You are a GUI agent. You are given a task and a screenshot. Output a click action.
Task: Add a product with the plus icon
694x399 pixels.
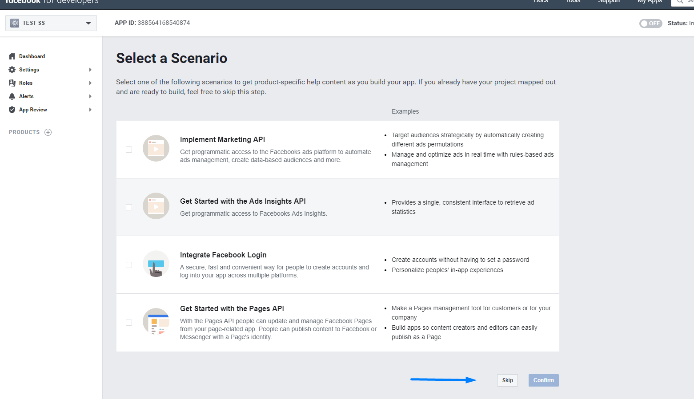click(x=48, y=132)
